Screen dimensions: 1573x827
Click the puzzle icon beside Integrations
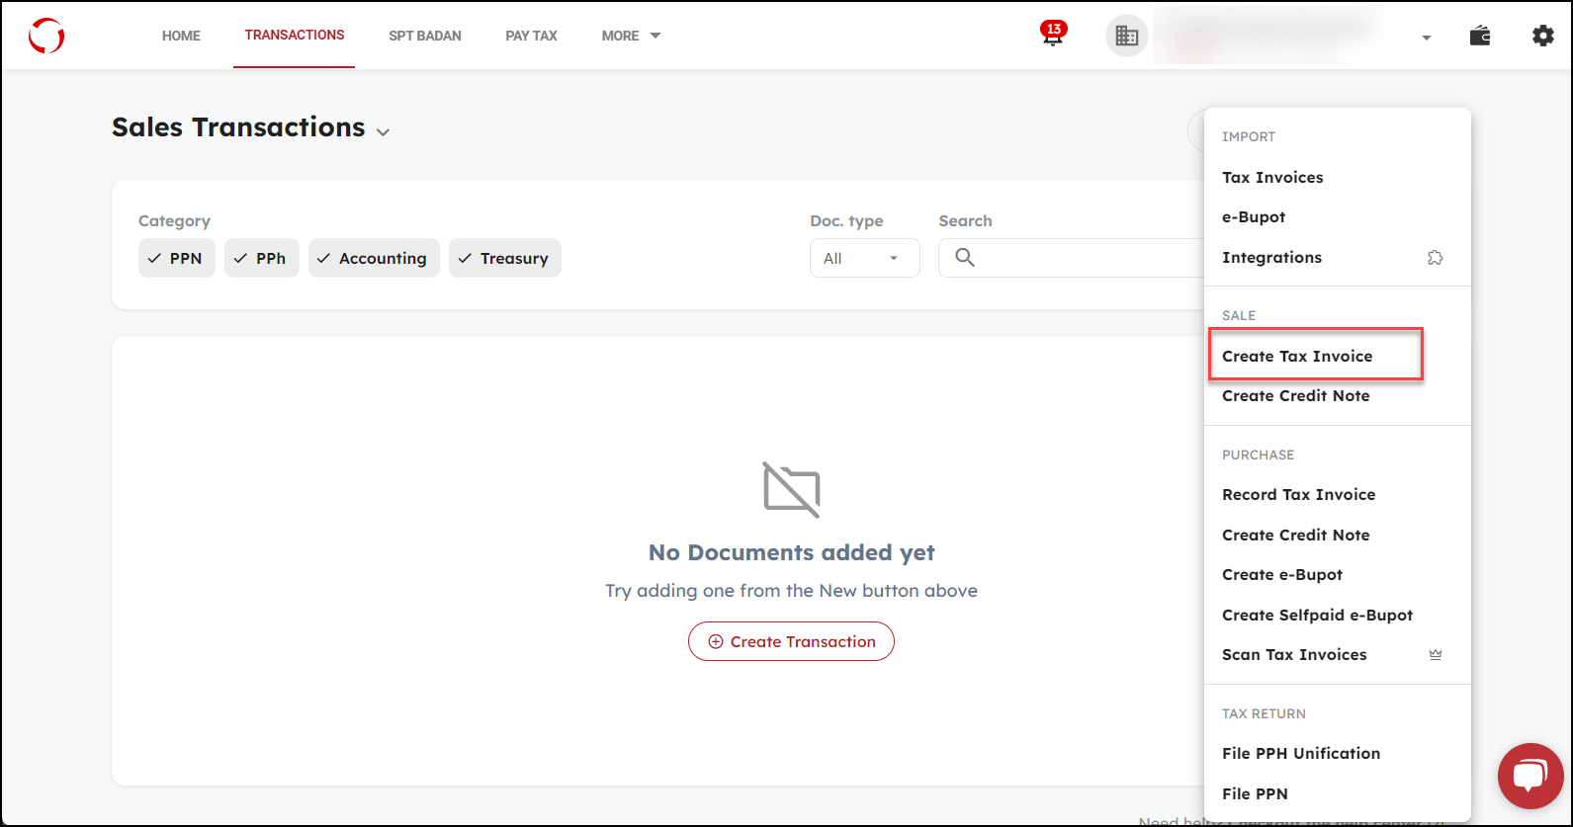(x=1435, y=258)
